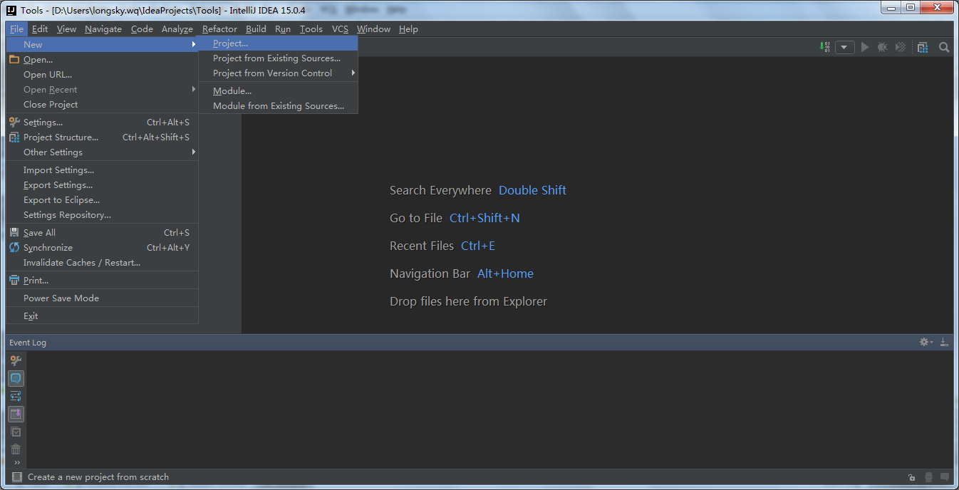The height and width of the screenshot is (490, 959).
Task: Open the Run menu
Action: point(283,29)
